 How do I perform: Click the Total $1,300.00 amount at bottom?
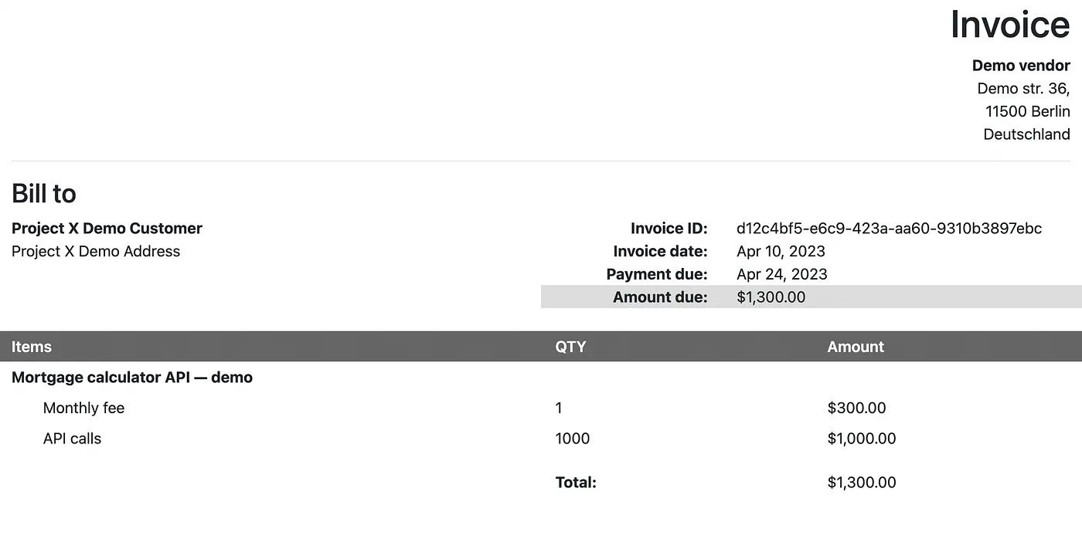coord(862,483)
